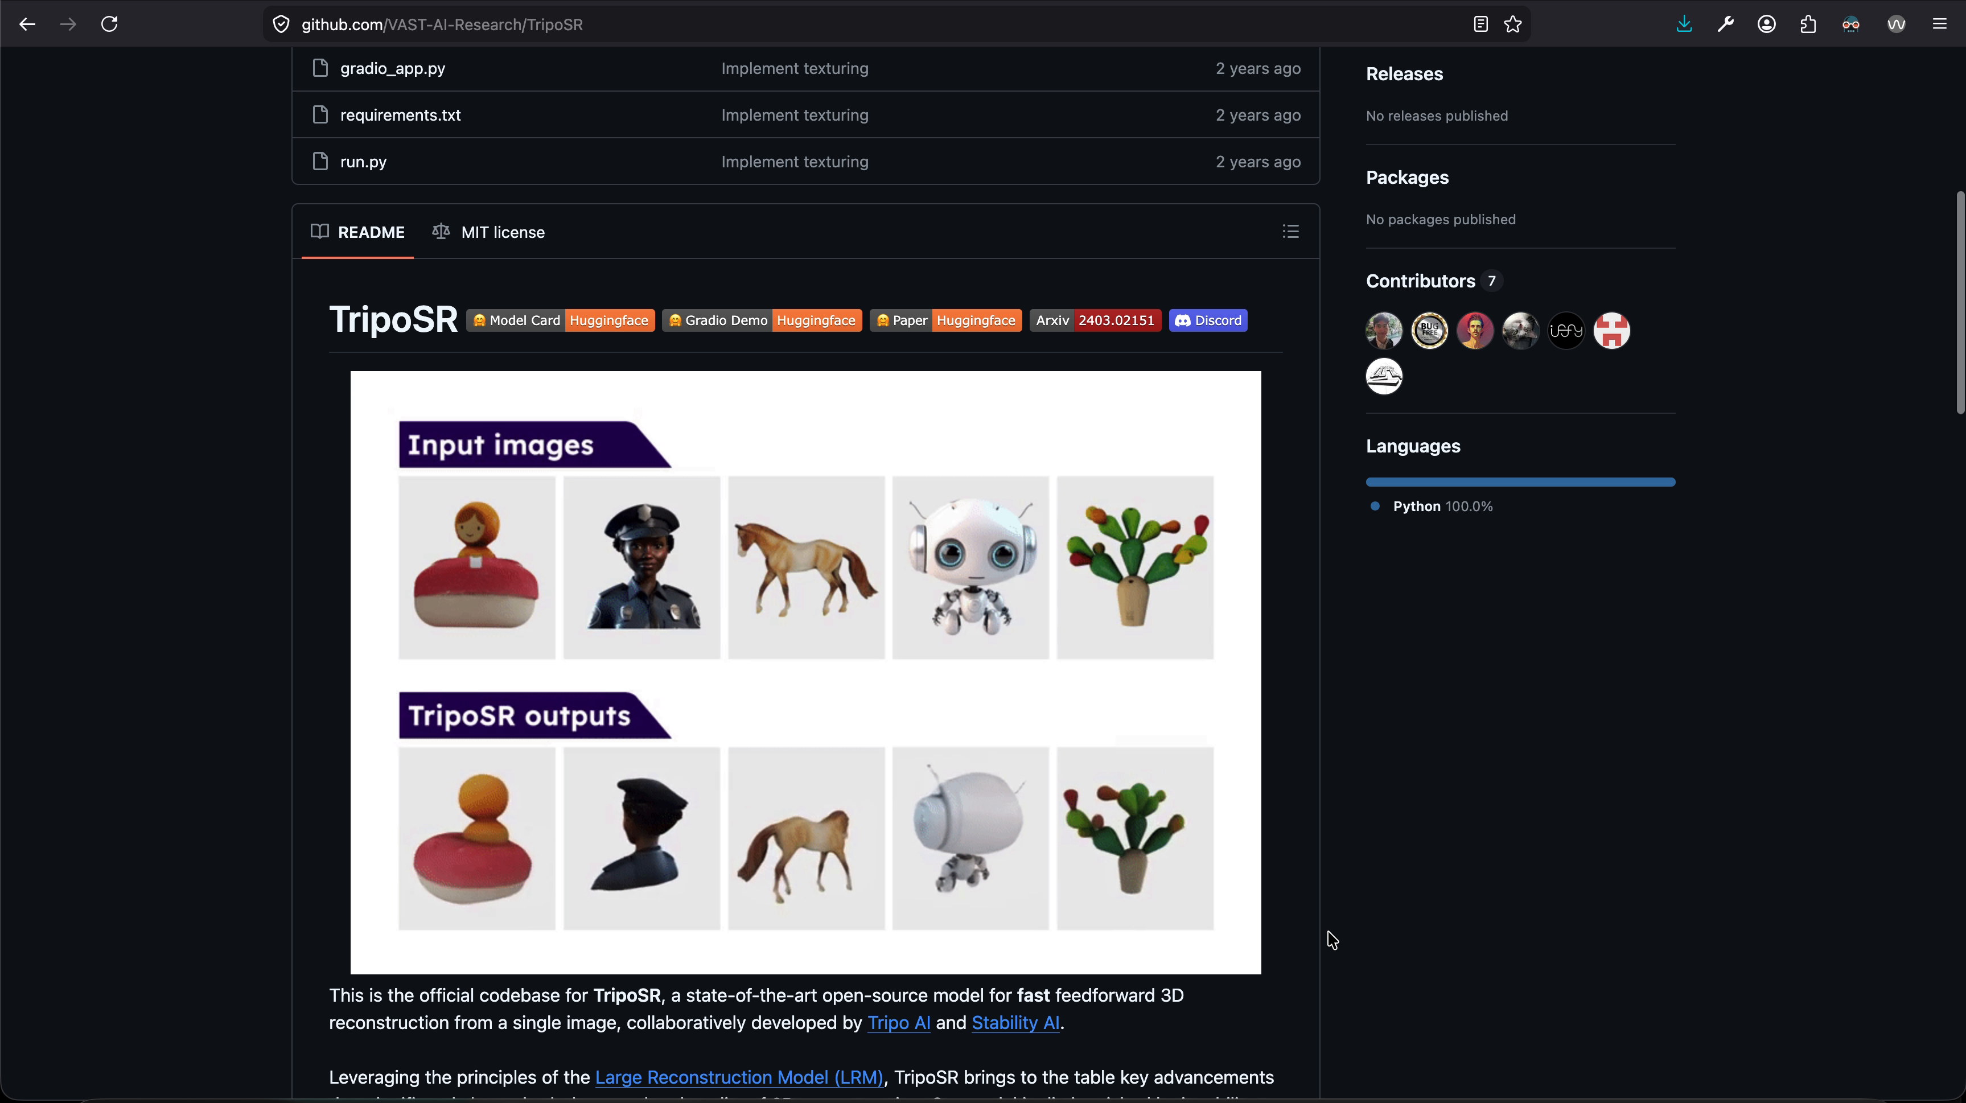
Task: Open the Stability AI link
Action: click(1015, 1023)
